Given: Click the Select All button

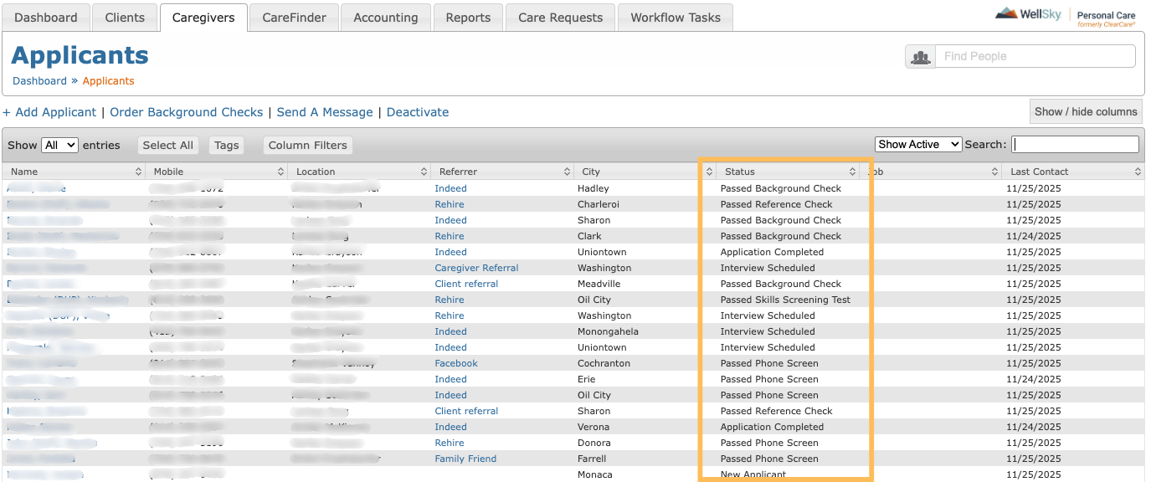Looking at the screenshot, I should pyautogui.click(x=167, y=144).
